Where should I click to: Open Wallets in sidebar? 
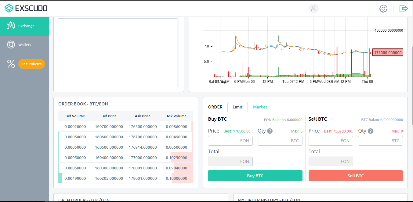[x=24, y=45]
